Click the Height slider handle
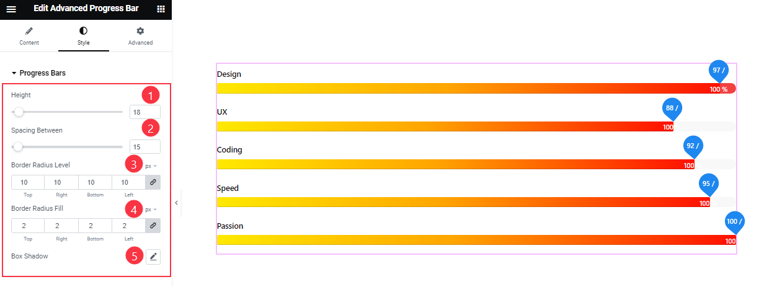 point(19,112)
